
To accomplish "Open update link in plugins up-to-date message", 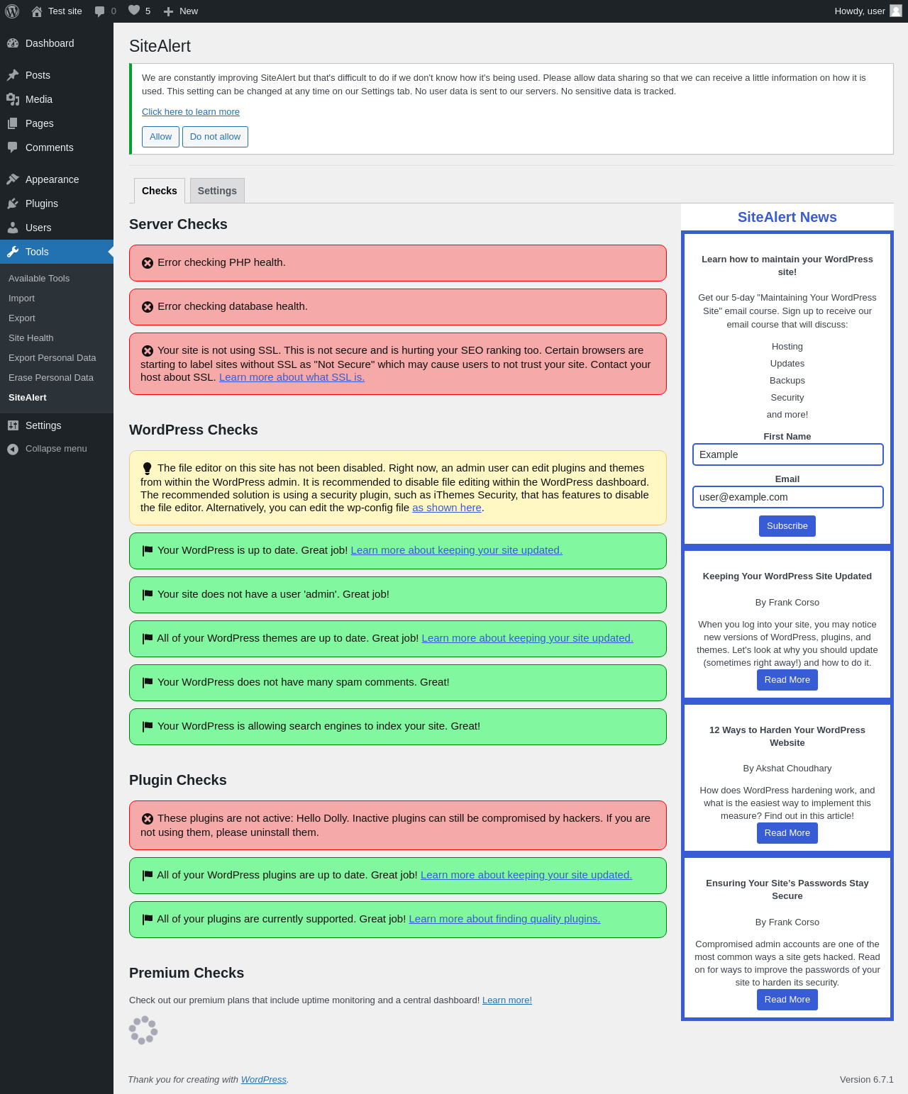I will click(x=526, y=875).
